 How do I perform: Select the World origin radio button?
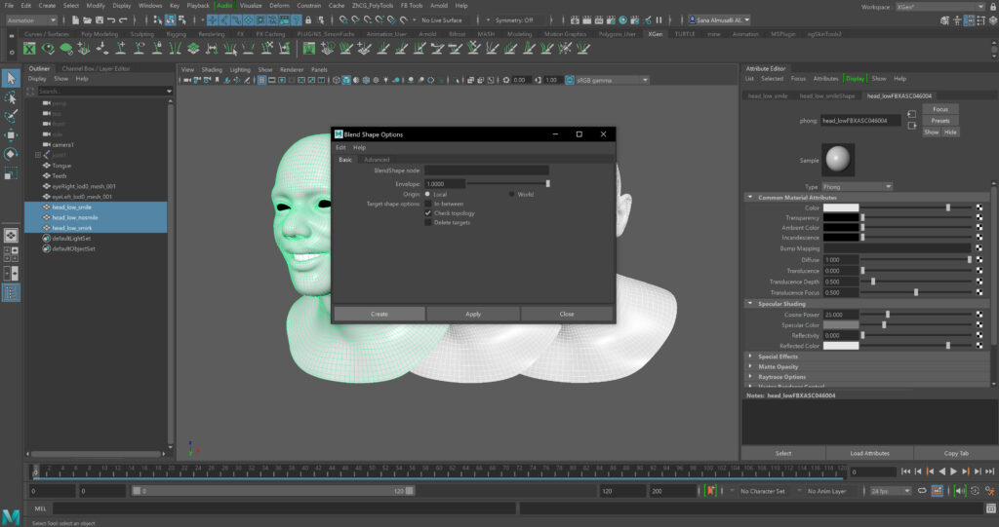pyautogui.click(x=512, y=194)
